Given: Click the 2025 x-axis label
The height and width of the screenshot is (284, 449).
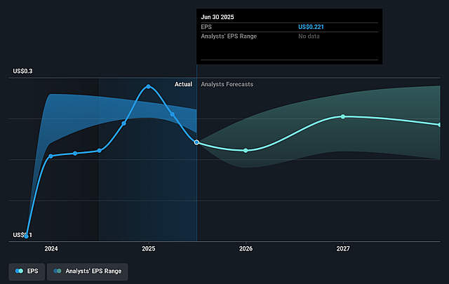Looking at the screenshot, I should 149,248.
